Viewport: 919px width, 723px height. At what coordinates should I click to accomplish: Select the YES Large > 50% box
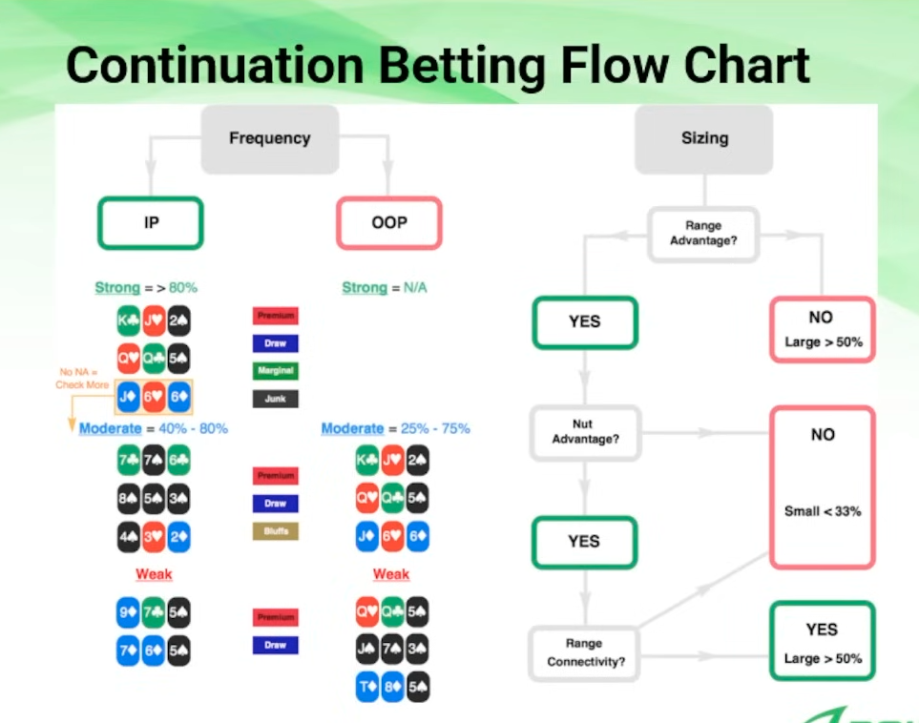point(822,641)
